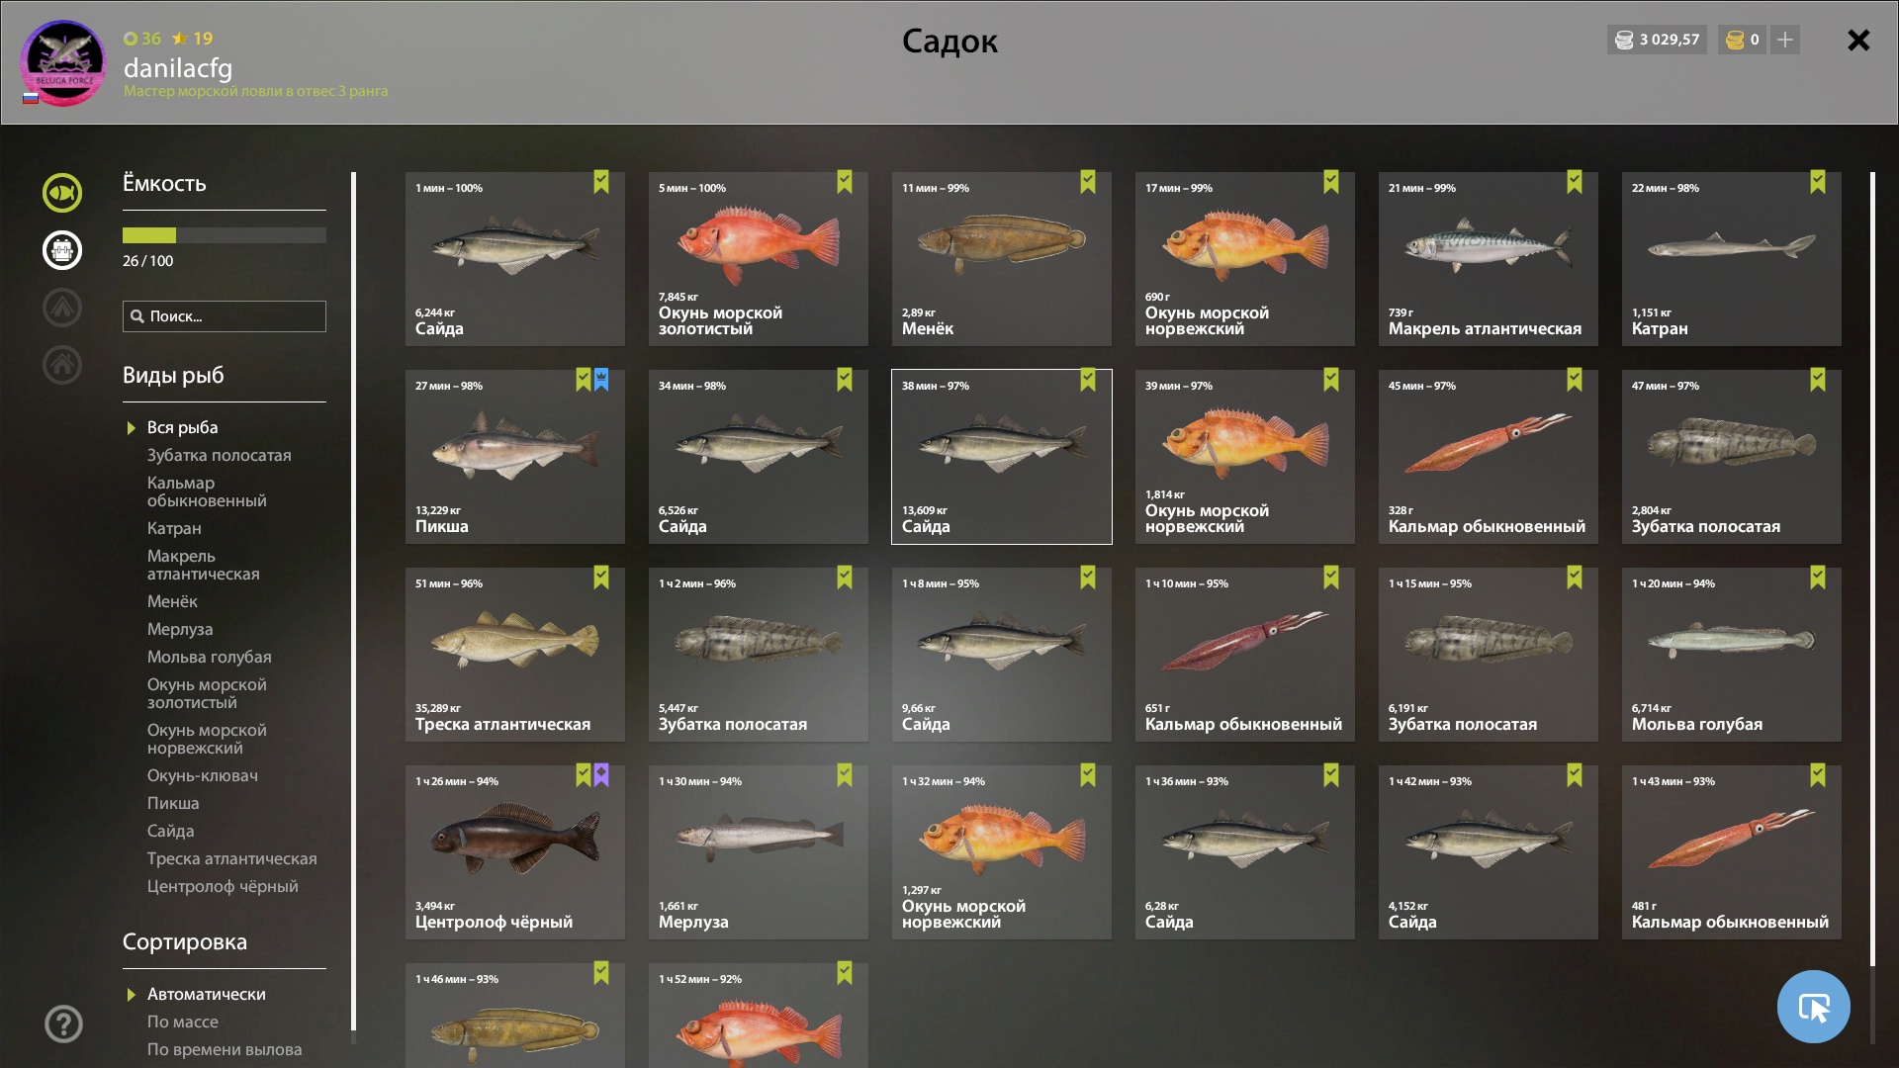
Task: Toggle blue trophy marker on Пикша card
Action: pyautogui.click(x=601, y=380)
